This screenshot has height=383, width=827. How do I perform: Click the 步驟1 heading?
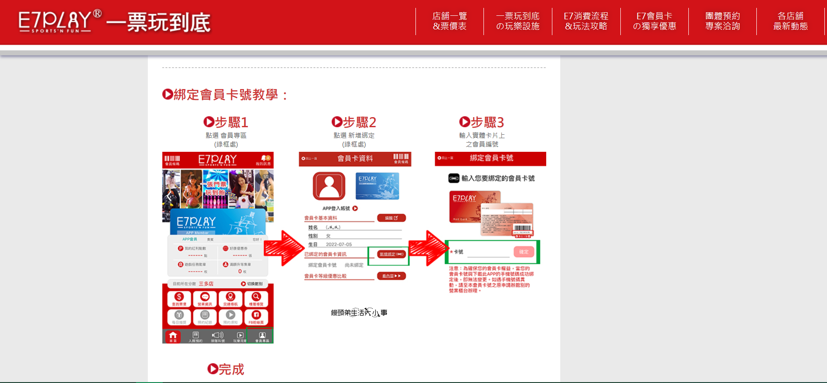(x=226, y=122)
